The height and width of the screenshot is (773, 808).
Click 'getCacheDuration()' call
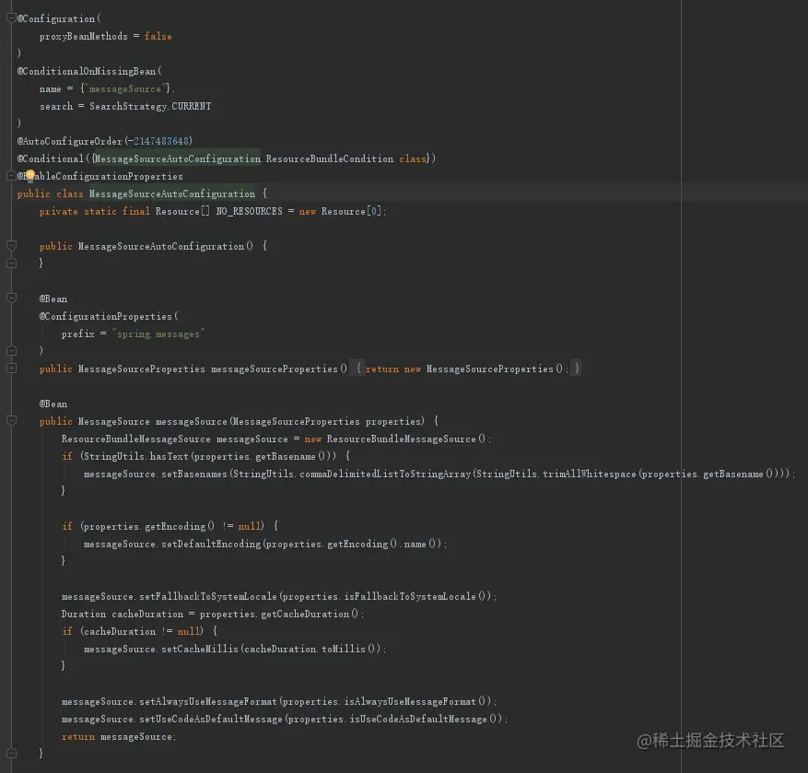pos(310,615)
